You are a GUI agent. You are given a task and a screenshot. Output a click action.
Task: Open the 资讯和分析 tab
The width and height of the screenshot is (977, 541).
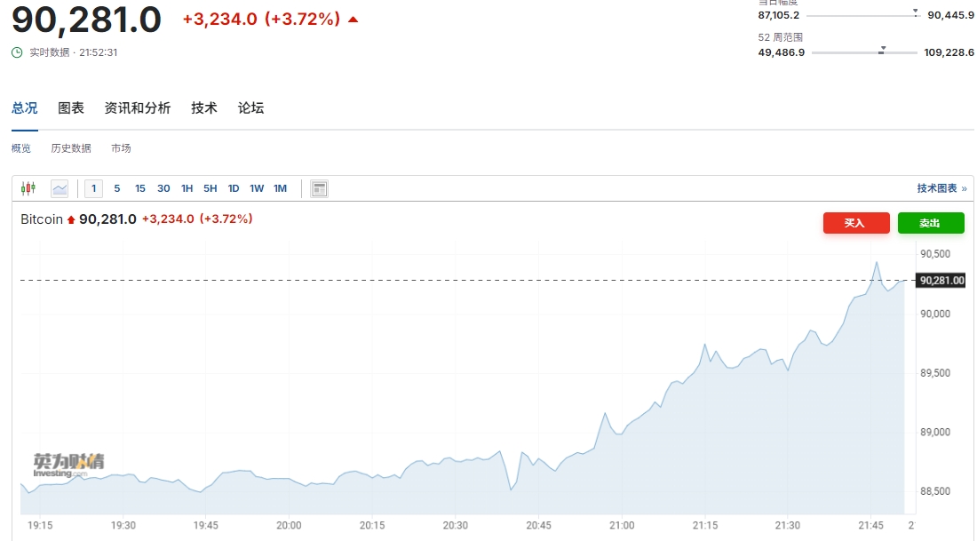click(x=138, y=108)
